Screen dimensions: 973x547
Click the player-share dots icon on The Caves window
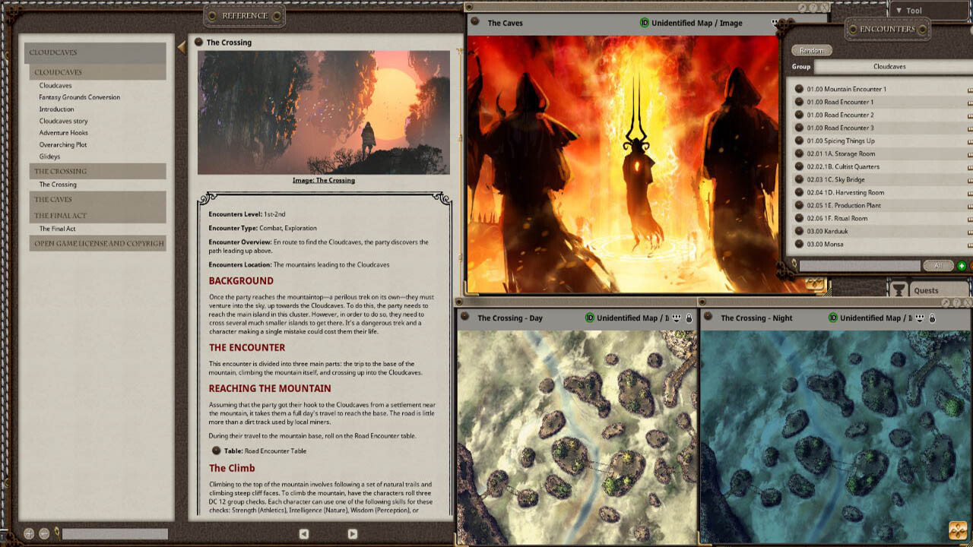[x=776, y=23]
